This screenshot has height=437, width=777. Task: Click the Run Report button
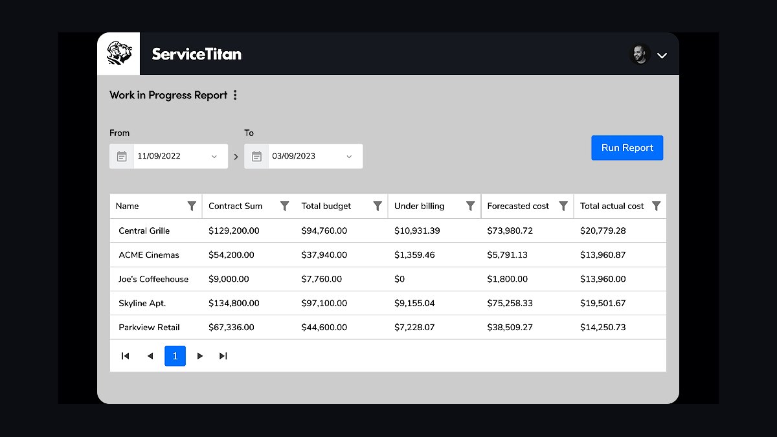click(627, 148)
